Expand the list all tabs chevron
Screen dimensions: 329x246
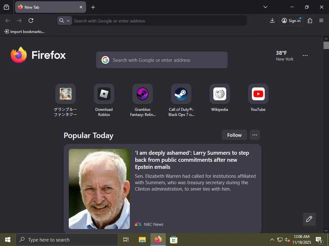(x=265, y=7)
